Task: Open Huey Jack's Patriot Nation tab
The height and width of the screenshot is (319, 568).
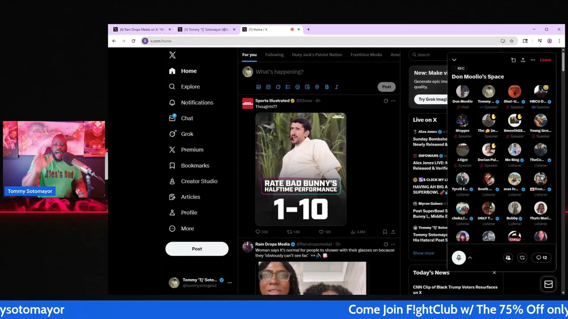Action: pyautogui.click(x=317, y=54)
